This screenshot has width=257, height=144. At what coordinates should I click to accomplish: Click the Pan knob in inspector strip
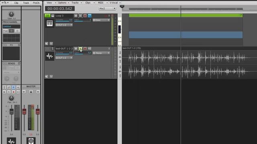(11, 98)
